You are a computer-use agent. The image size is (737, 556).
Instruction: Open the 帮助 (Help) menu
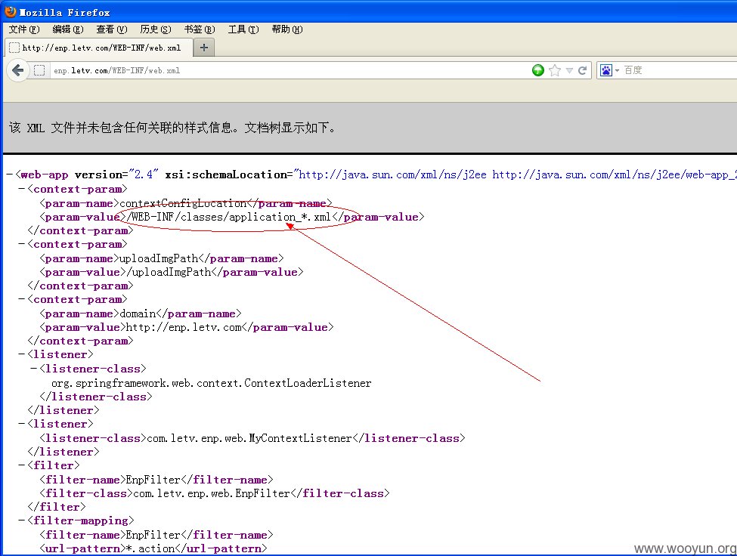coord(286,29)
